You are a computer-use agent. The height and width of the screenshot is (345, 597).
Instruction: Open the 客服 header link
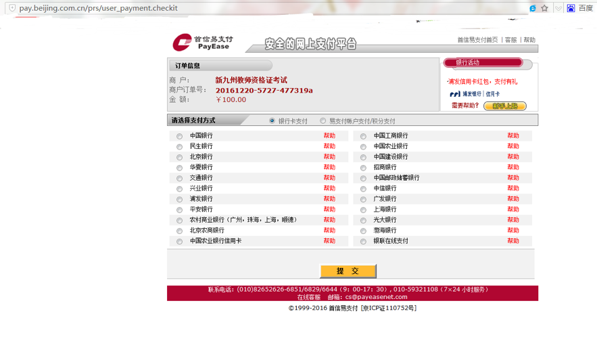click(510, 40)
